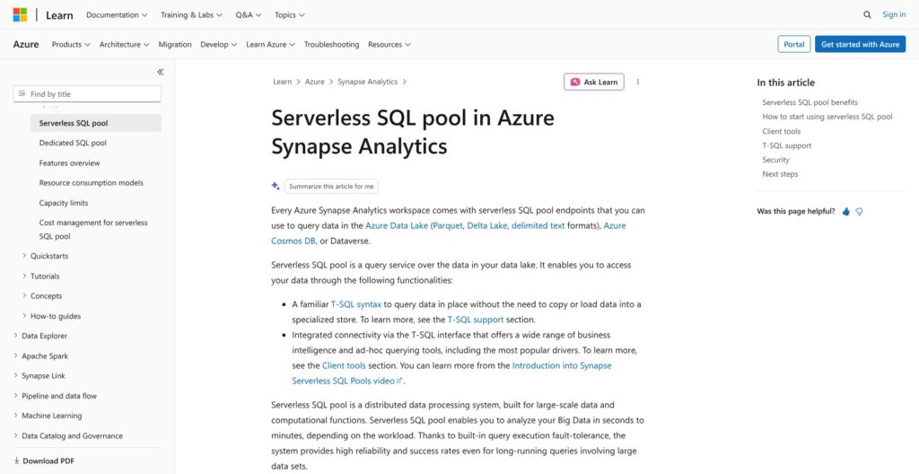Click the filter icon in Find by title
This screenshot has height=474, width=919.
(22, 94)
